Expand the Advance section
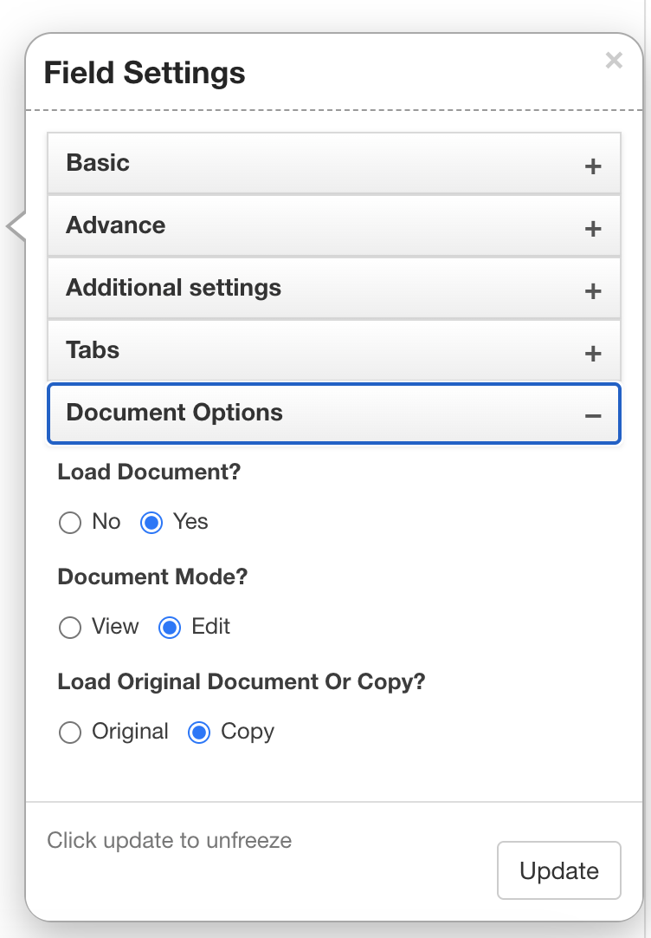Screen dimensions: 651x938 tap(334, 226)
